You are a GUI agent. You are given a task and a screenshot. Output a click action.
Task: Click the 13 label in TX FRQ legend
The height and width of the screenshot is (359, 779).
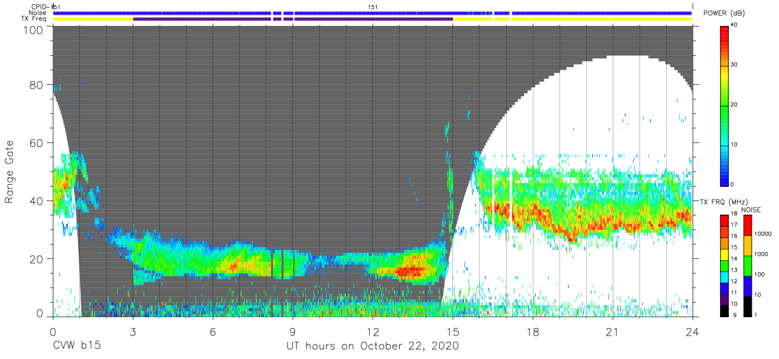[x=734, y=270]
